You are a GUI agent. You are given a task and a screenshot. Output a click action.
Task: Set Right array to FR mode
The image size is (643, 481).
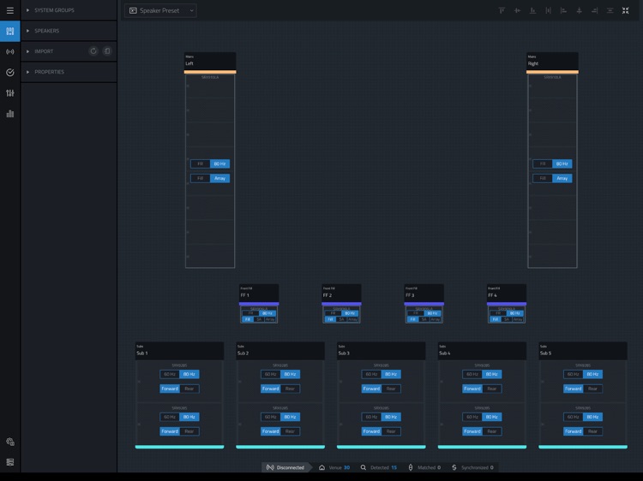click(543, 163)
